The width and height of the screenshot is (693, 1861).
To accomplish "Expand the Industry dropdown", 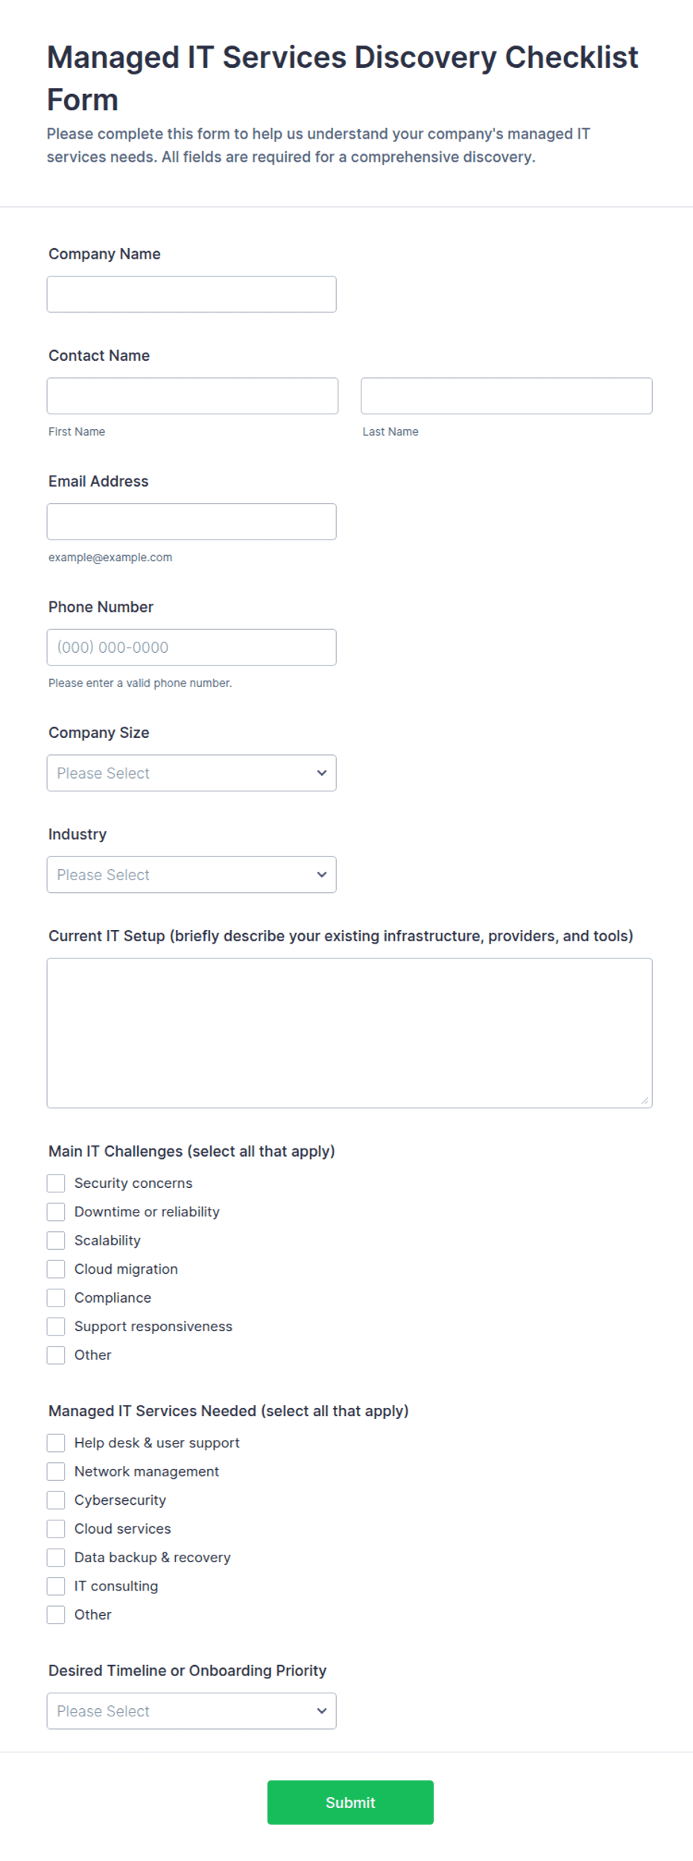I will point(192,875).
